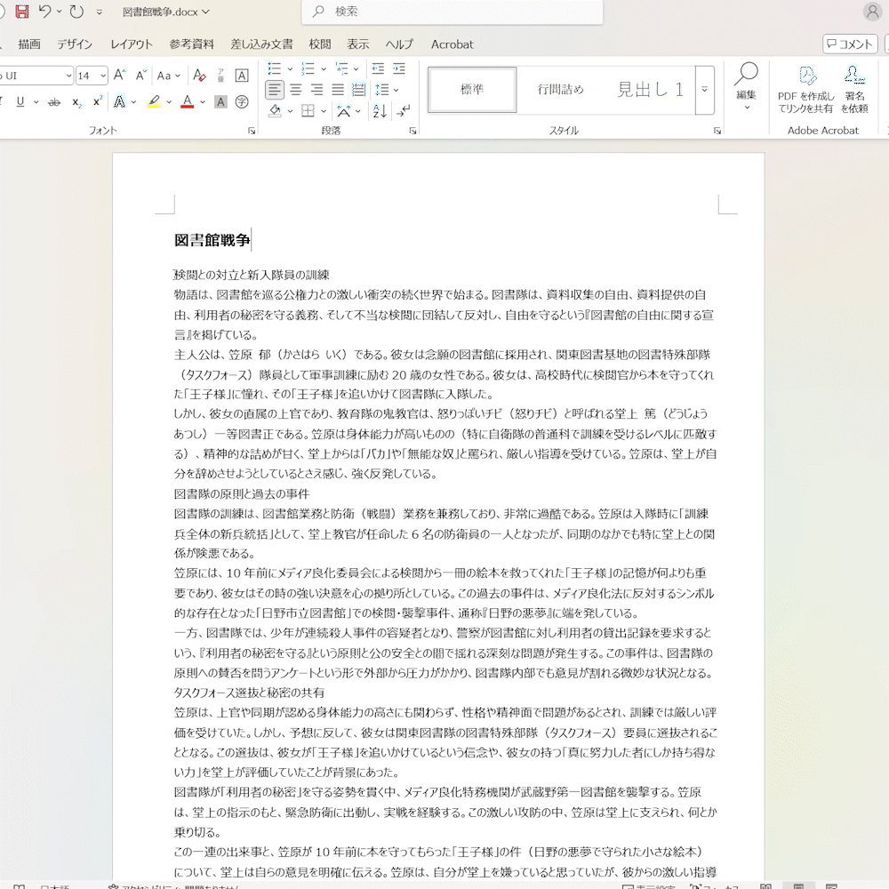Click the bulleted list icon
The image size is (889, 889).
(275, 68)
